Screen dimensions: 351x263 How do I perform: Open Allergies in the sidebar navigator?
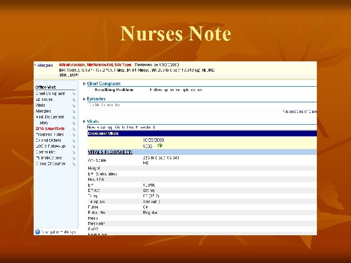coord(43,111)
